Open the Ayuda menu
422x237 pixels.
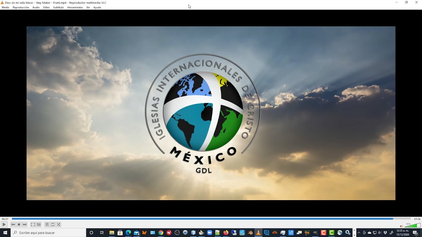point(97,7)
